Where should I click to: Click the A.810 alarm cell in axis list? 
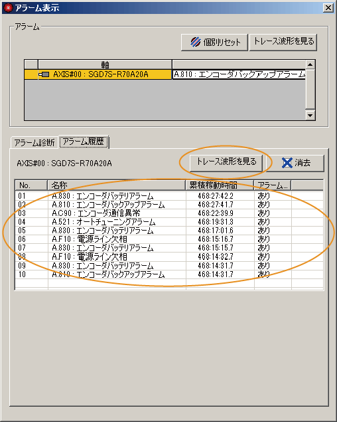pos(239,74)
